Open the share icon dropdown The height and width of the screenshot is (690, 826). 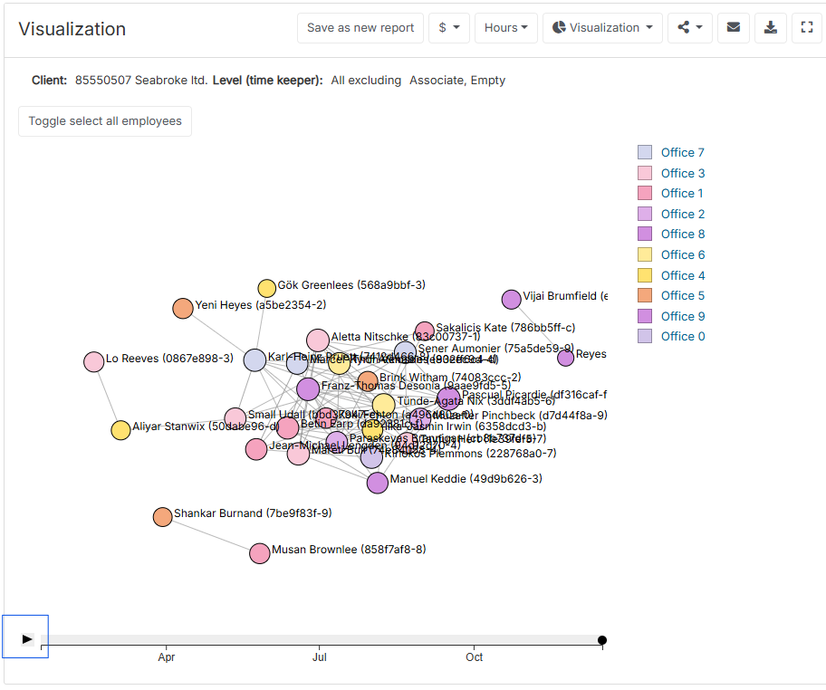point(690,27)
